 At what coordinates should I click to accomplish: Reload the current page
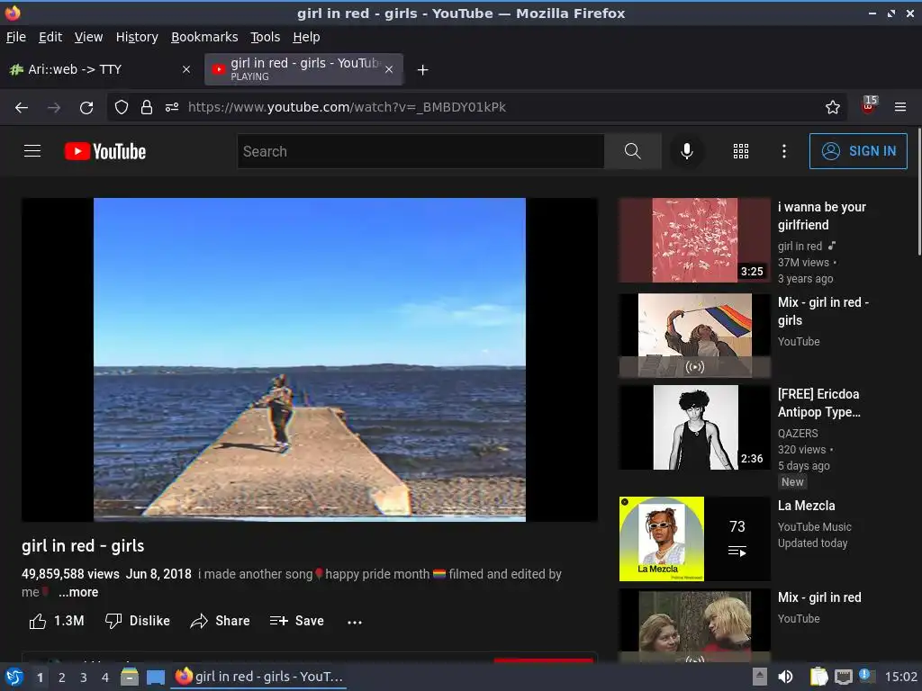point(86,107)
